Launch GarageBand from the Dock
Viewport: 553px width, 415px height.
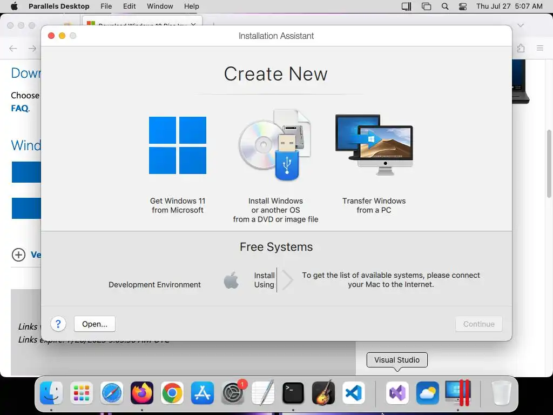323,393
